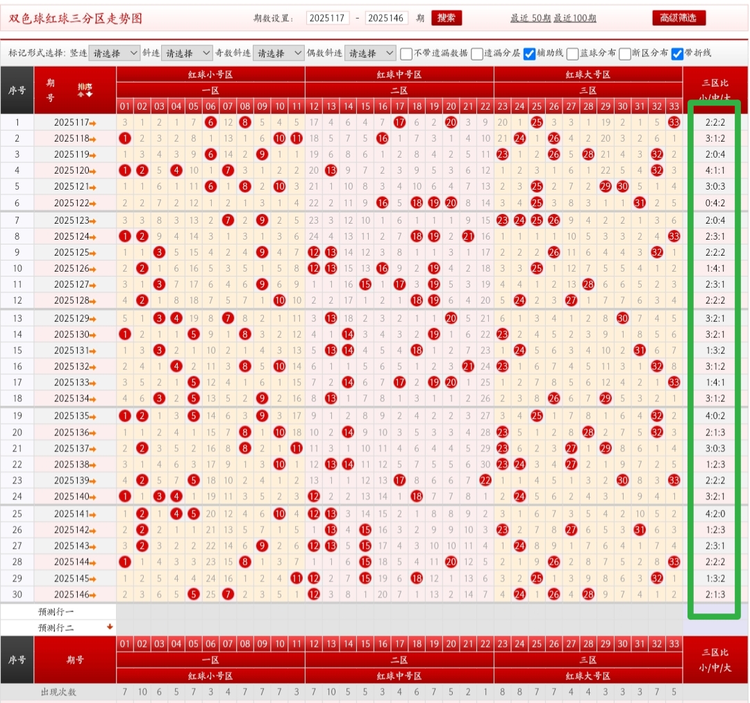The image size is (750, 703).
Task: Open the 竖连 dropdown
Action: pyautogui.click(x=115, y=53)
